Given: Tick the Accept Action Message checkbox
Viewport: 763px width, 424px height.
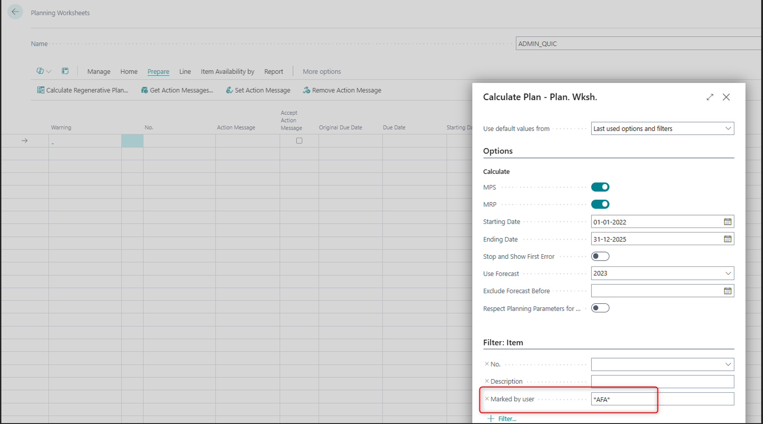Looking at the screenshot, I should [x=299, y=141].
